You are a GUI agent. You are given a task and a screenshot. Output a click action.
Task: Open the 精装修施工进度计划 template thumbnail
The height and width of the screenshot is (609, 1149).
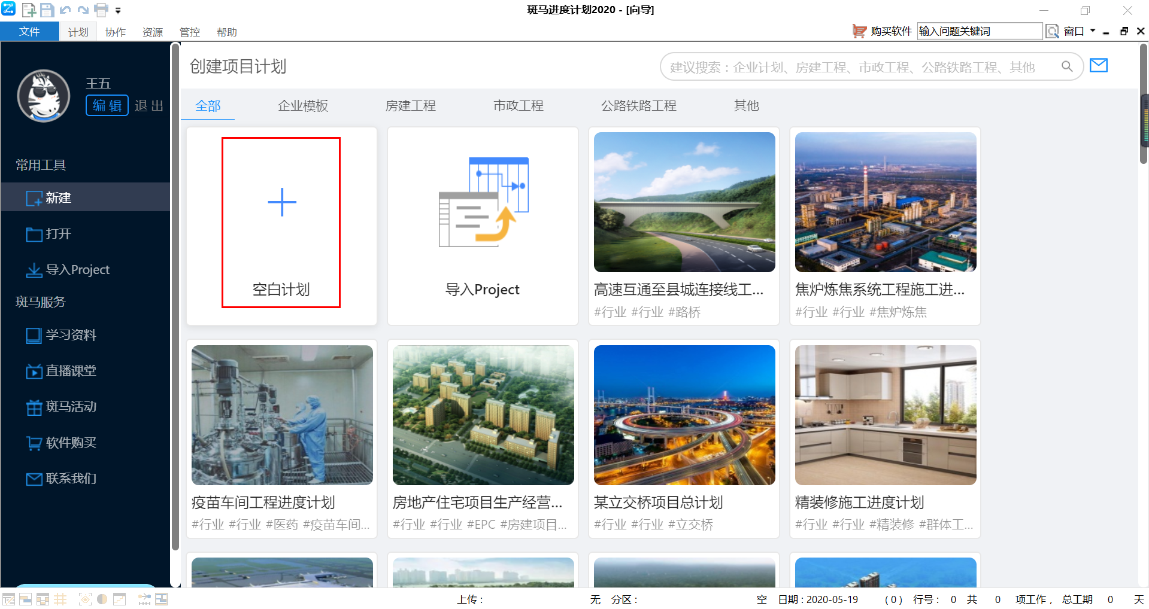(x=886, y=415)
